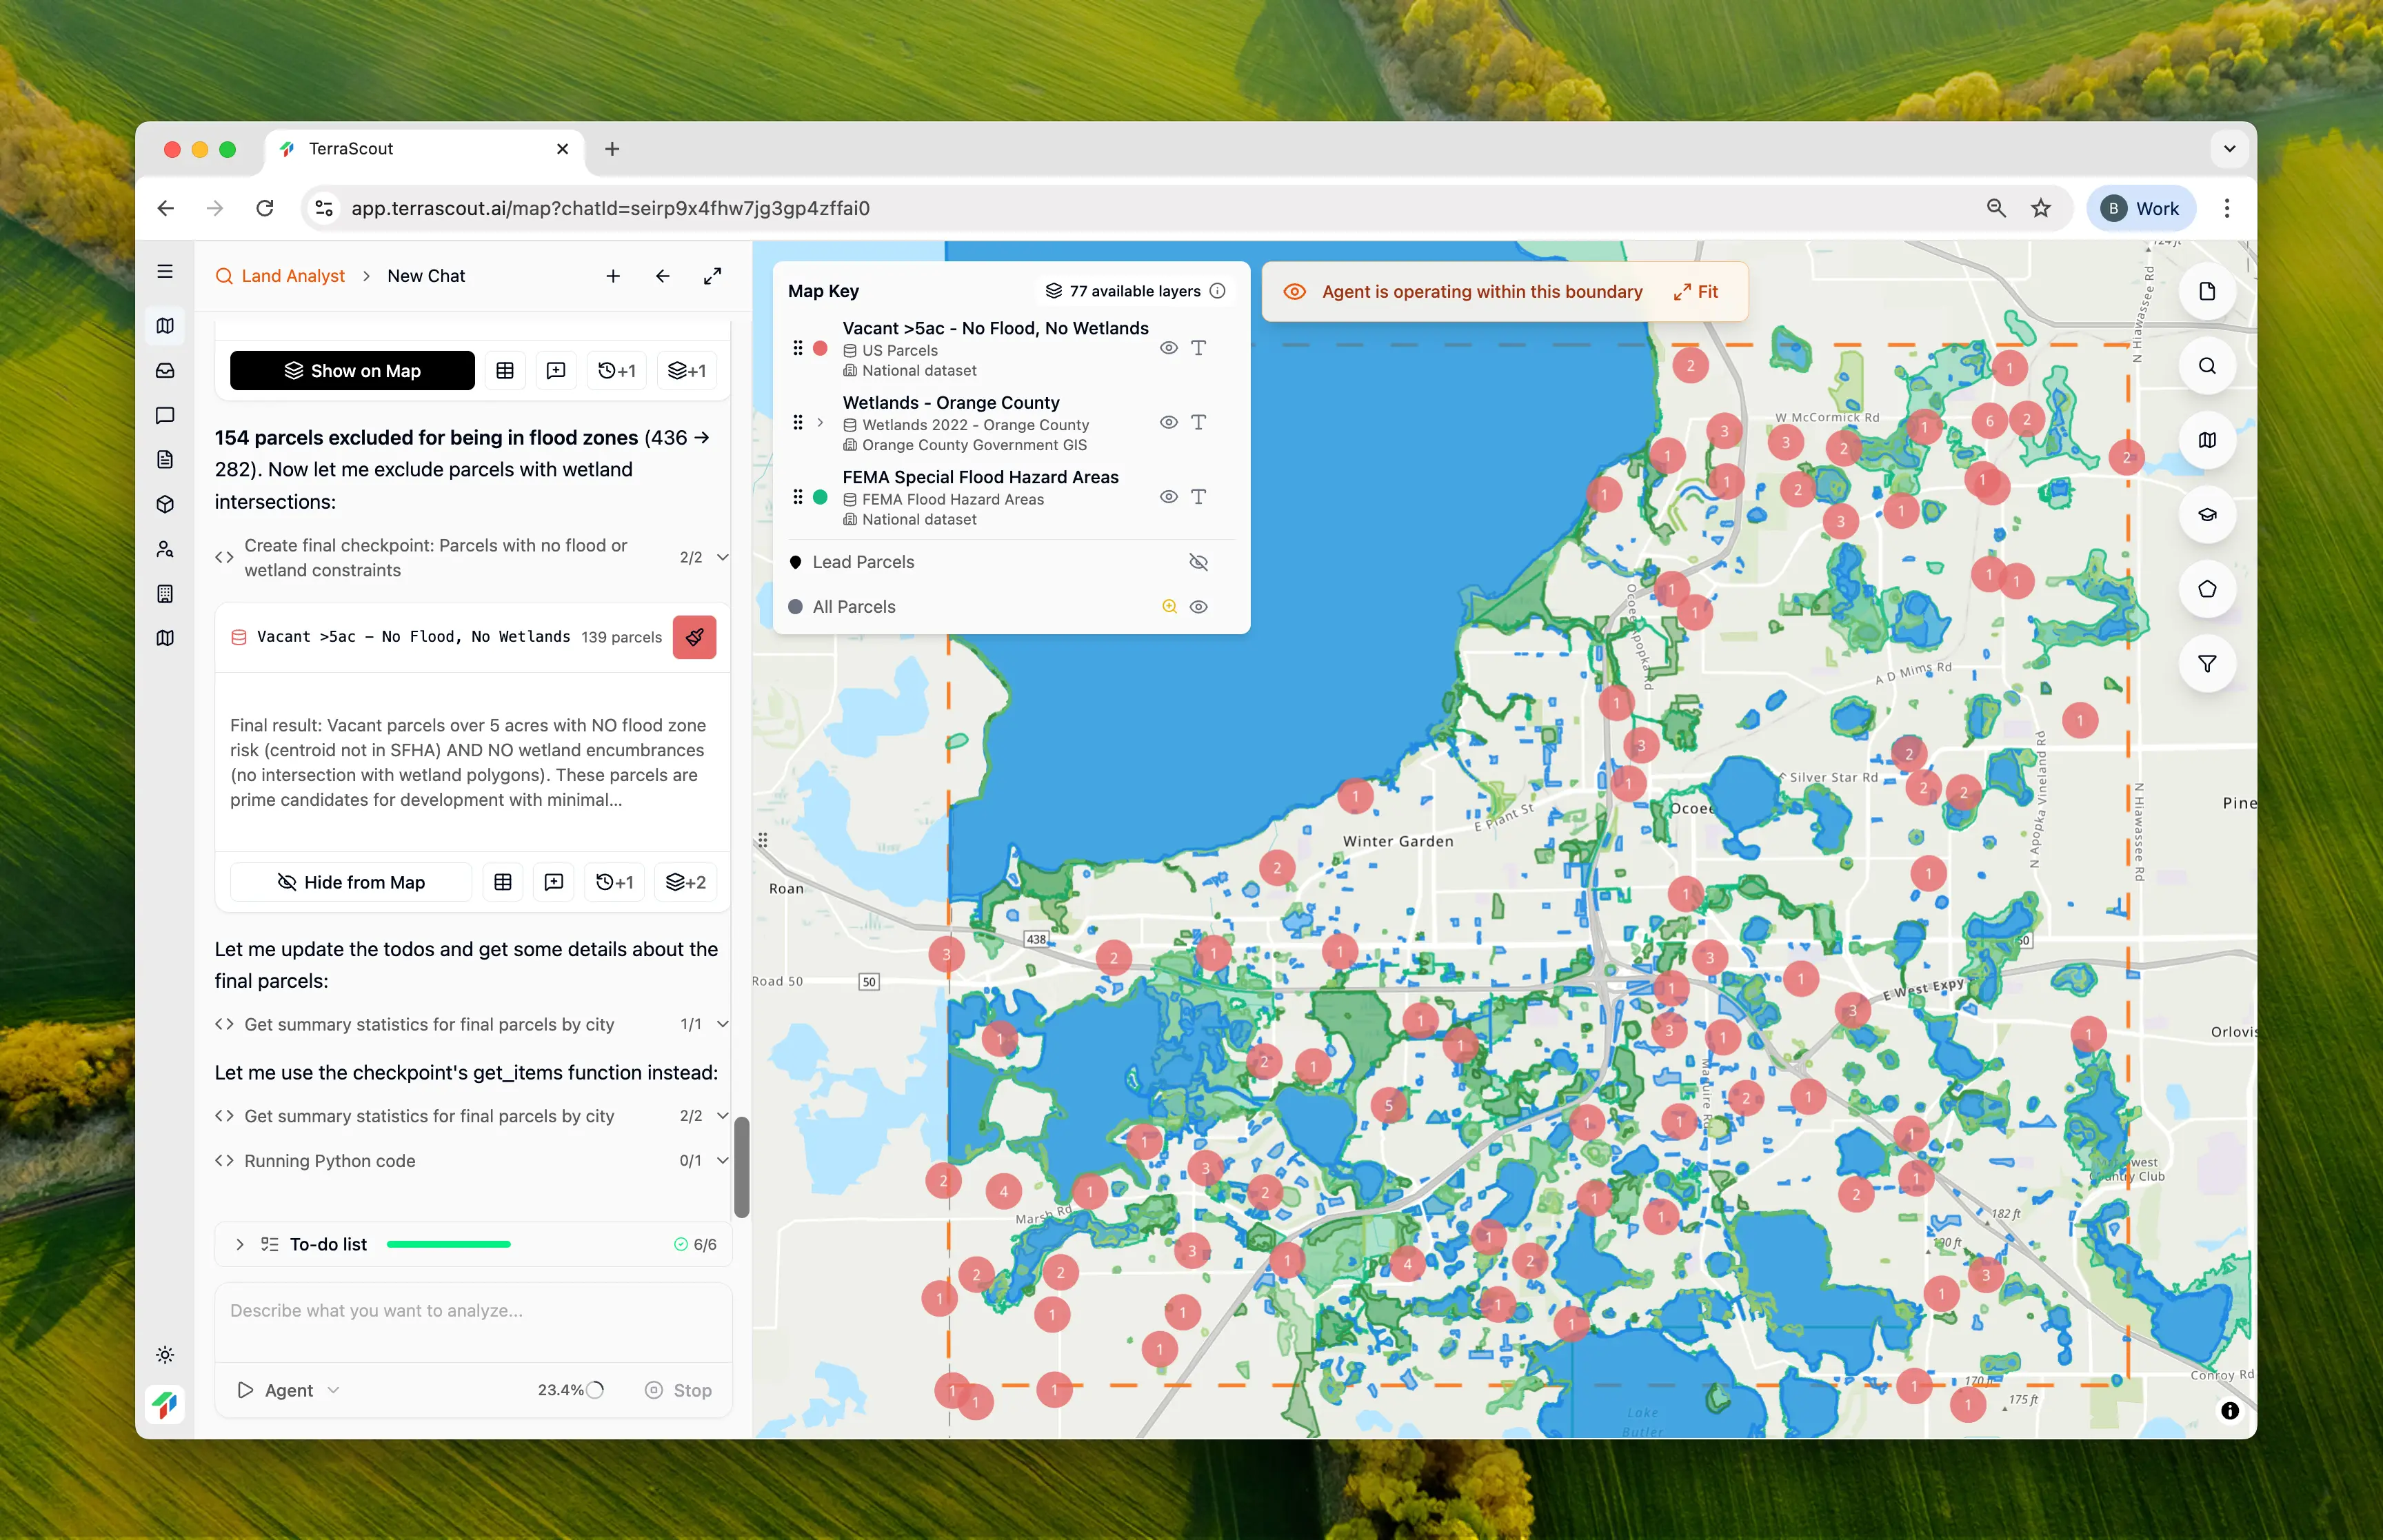
Task: Click the red paint brush style button
Action: [694, 637]
